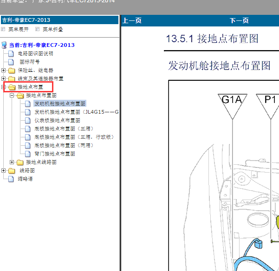Click the 接地点布置 open folder icon
Viewport: 279px width, 271px height.
point(12,87)
